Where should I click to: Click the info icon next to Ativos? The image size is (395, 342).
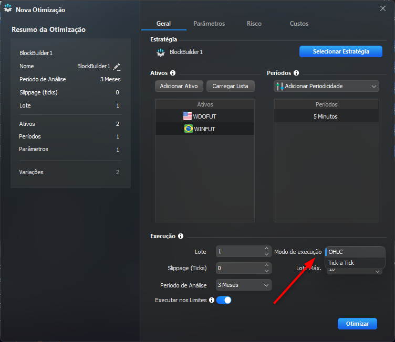(173, 73)
